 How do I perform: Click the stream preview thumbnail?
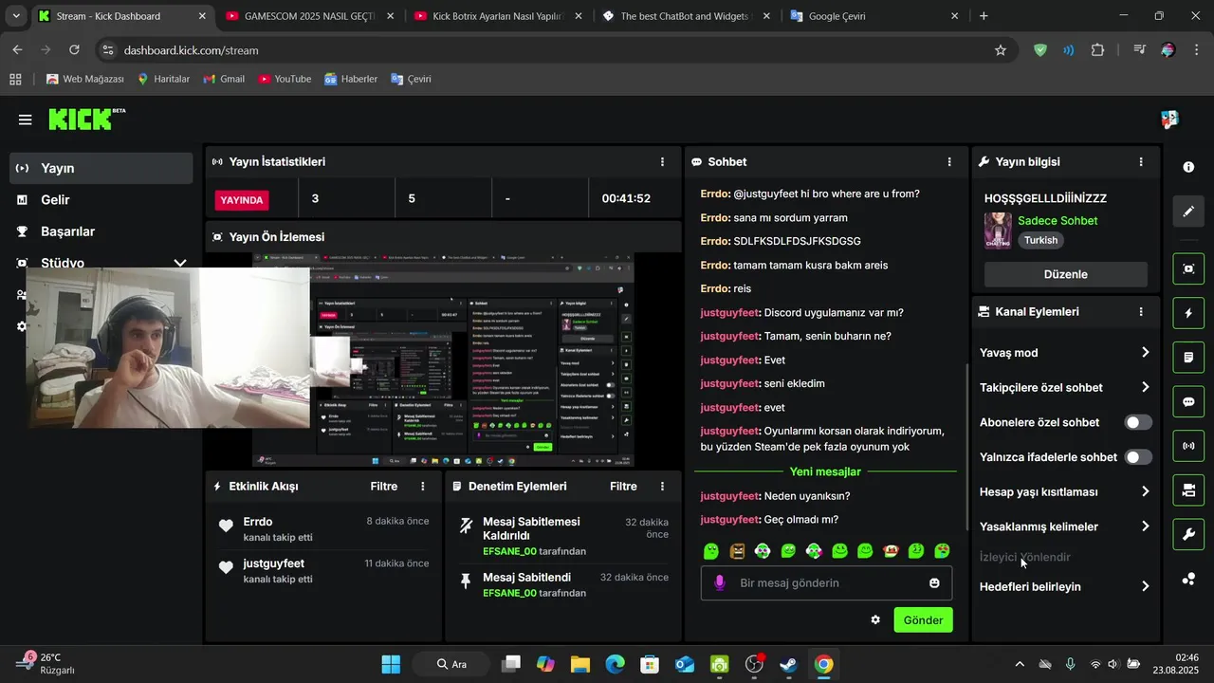click(x=443, y=360)
